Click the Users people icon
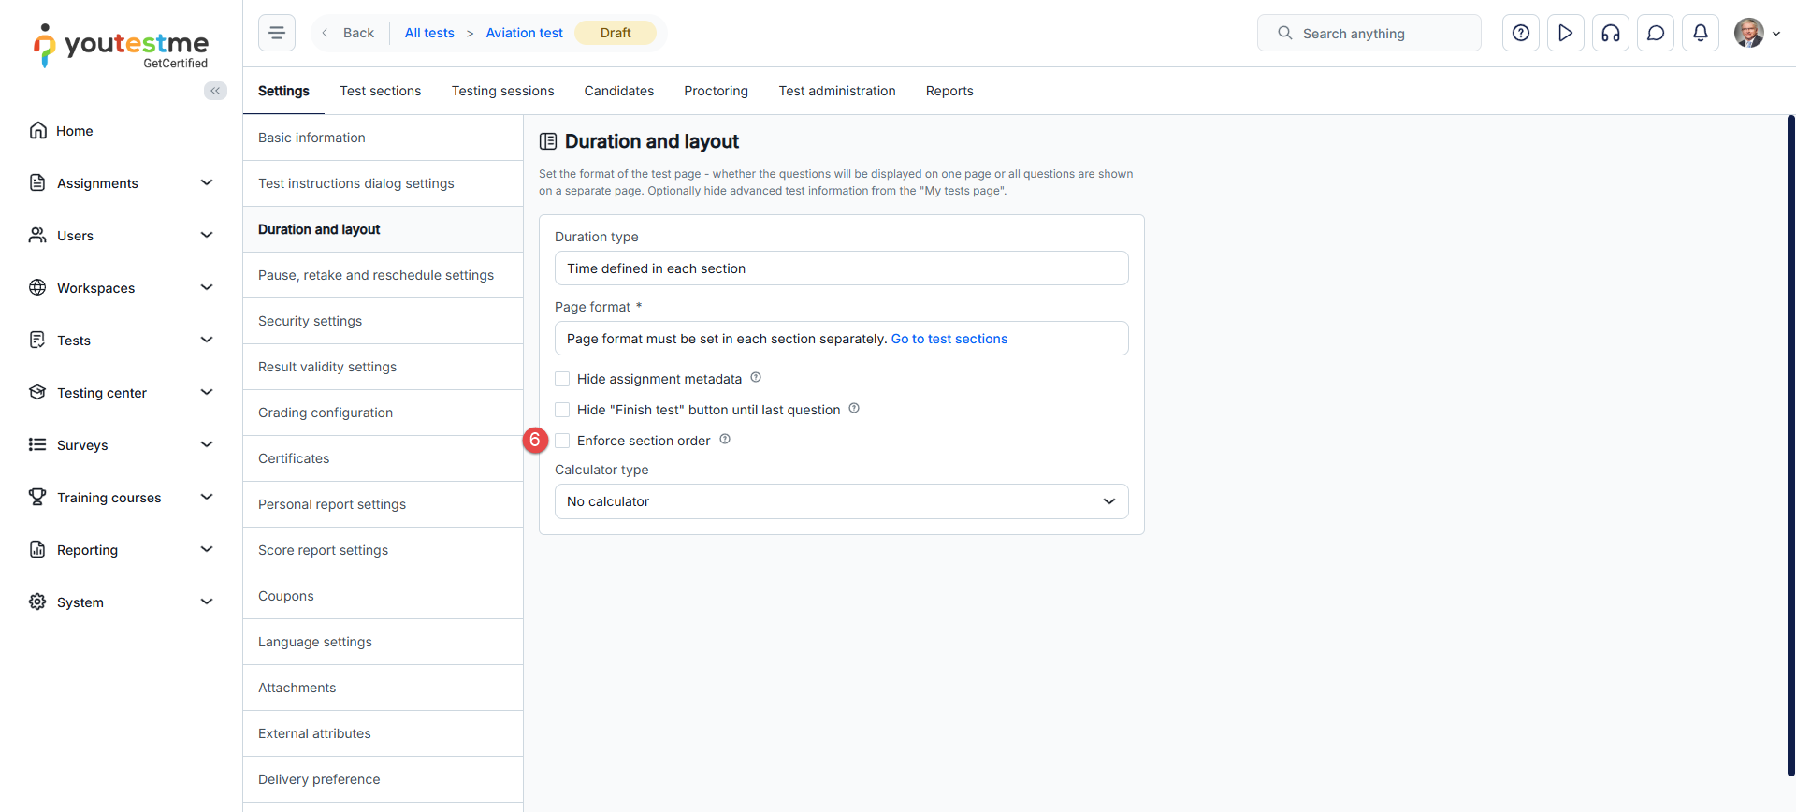The height and width of the screenshot is (812, 1796). click(37, 235)
